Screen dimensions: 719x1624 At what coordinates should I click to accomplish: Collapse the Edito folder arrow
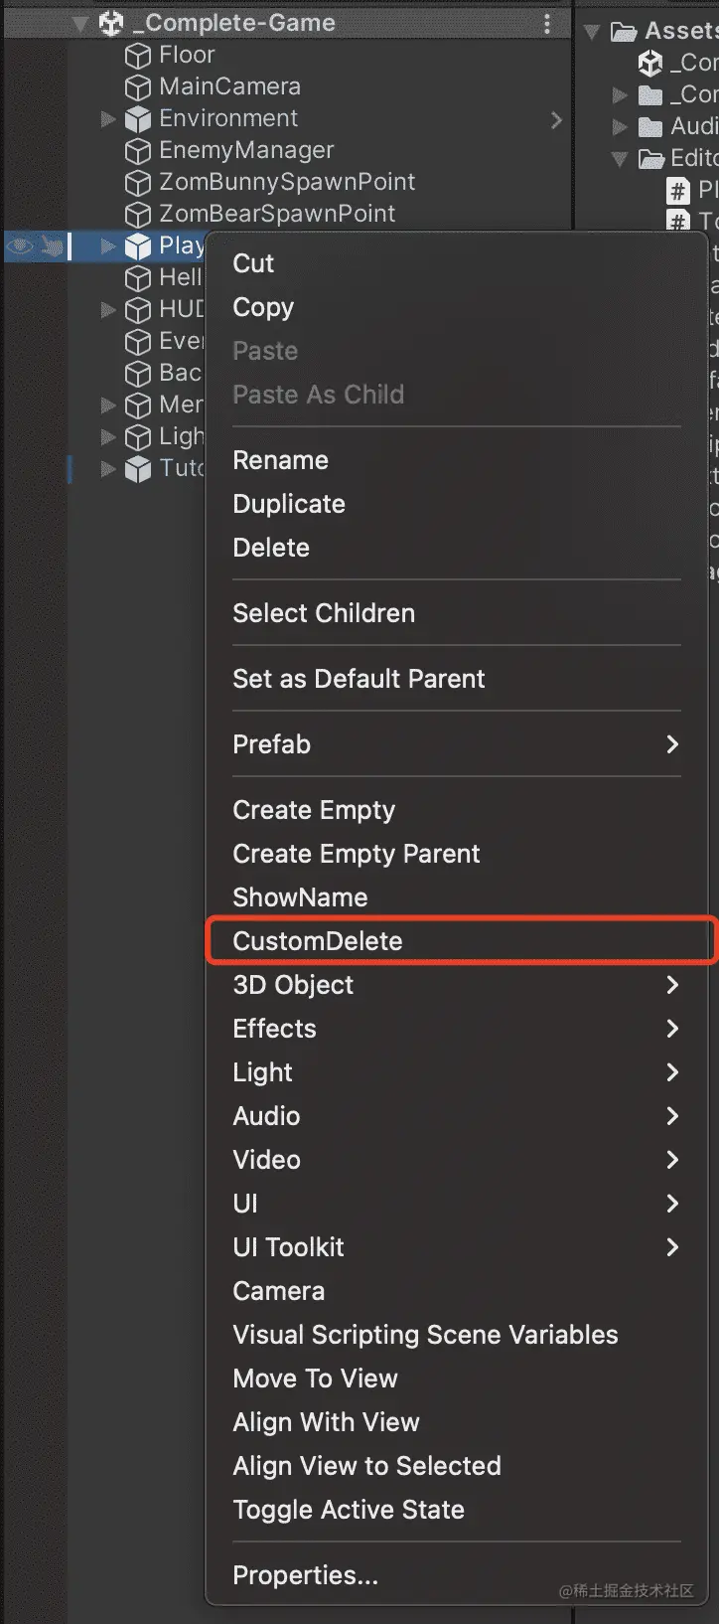[x=620, y=159]
